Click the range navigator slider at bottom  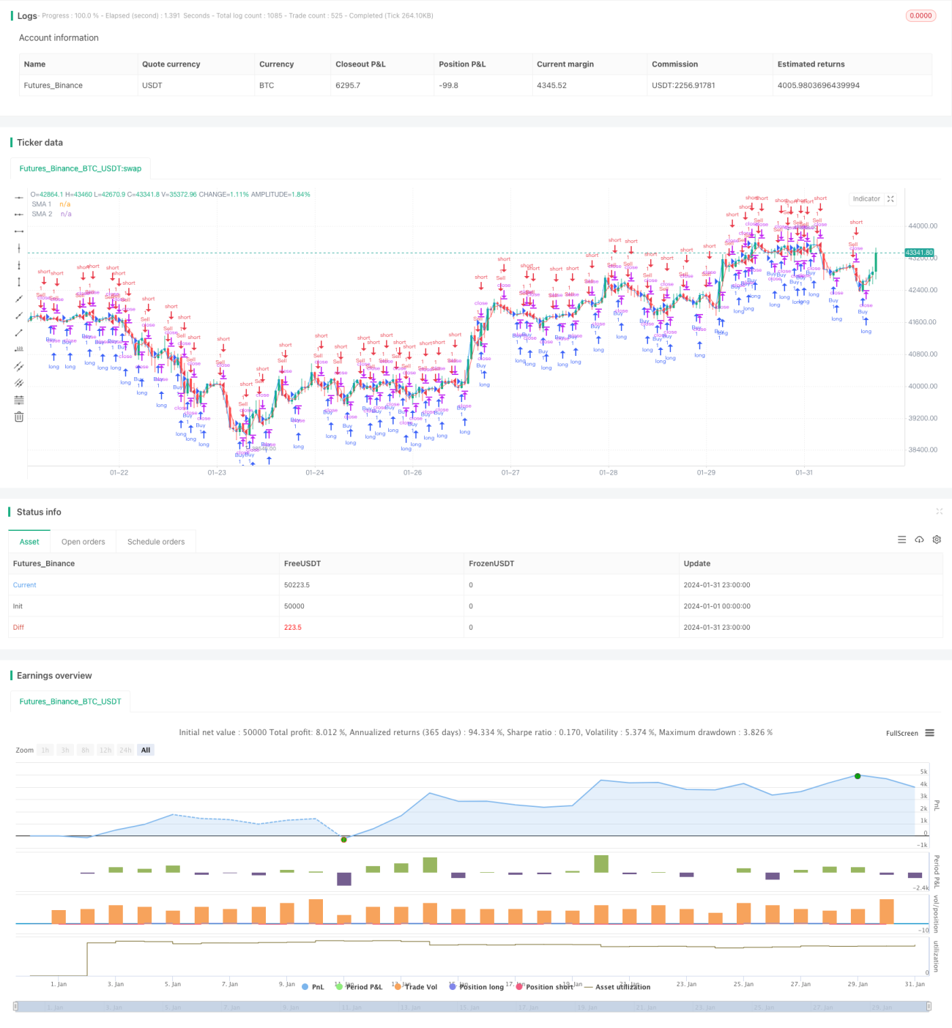tap(472, 1007)
